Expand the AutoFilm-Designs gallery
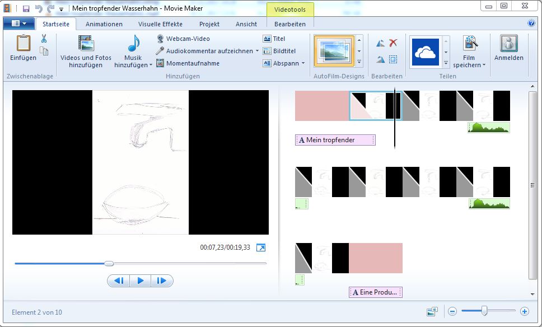Screen dimensions: 542x327 pyautogui.click(x=359, y=62)
